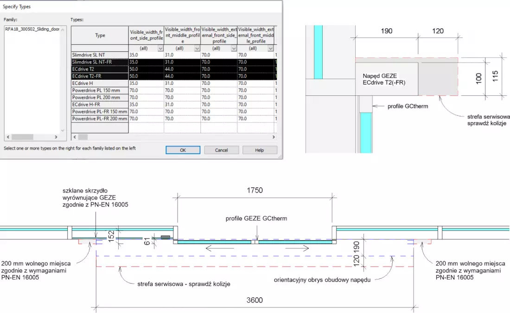Click the 'orientacyjny obrys obudowy napędu' note

coord(322,280)
